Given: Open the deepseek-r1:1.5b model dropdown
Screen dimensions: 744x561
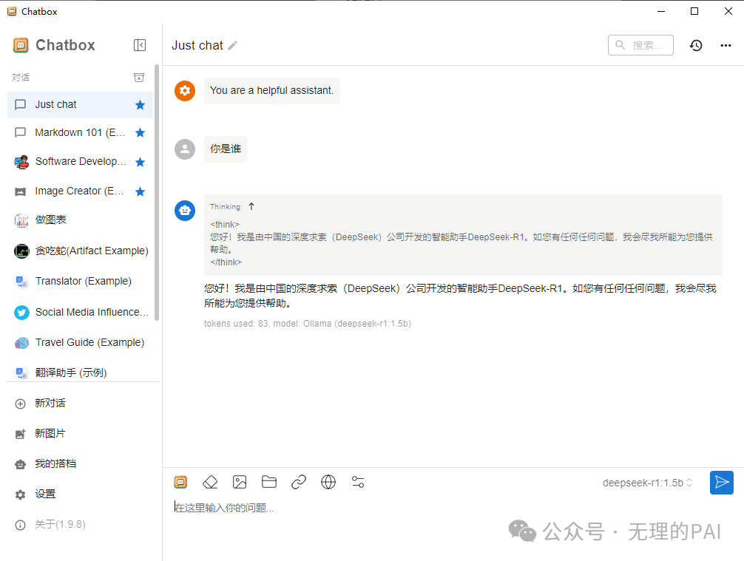Looking at the screenshot, I should [x=648, y=483].
